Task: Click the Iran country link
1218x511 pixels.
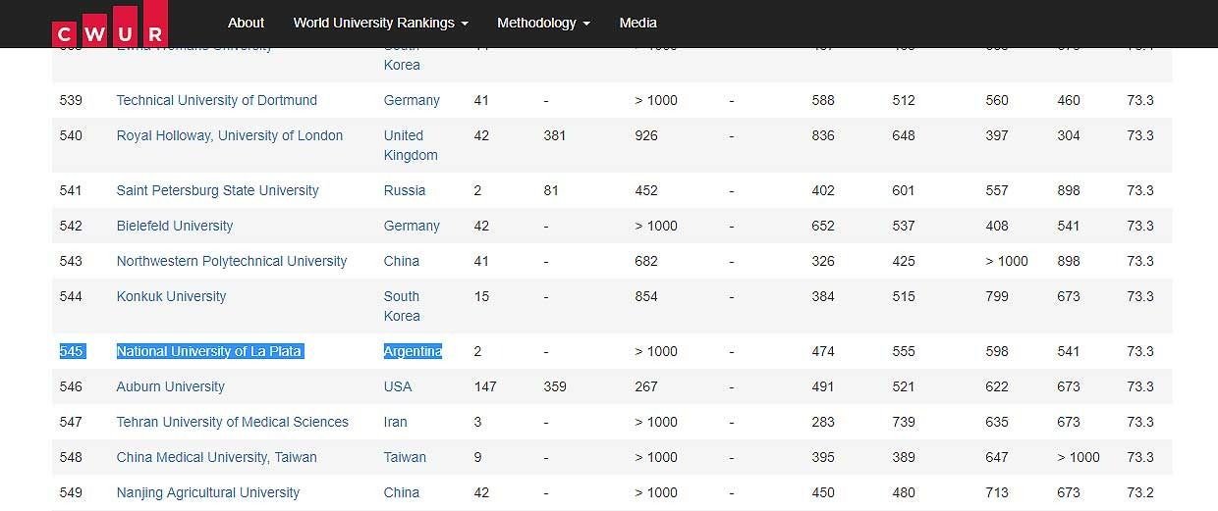Action: click(395, 422)
